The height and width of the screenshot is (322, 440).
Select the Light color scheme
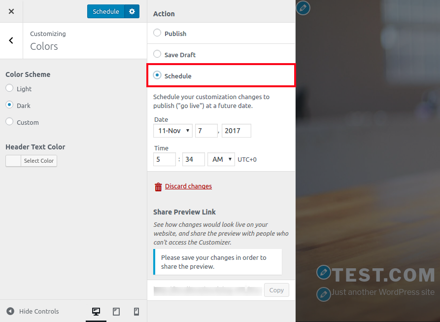pos(9,88)
